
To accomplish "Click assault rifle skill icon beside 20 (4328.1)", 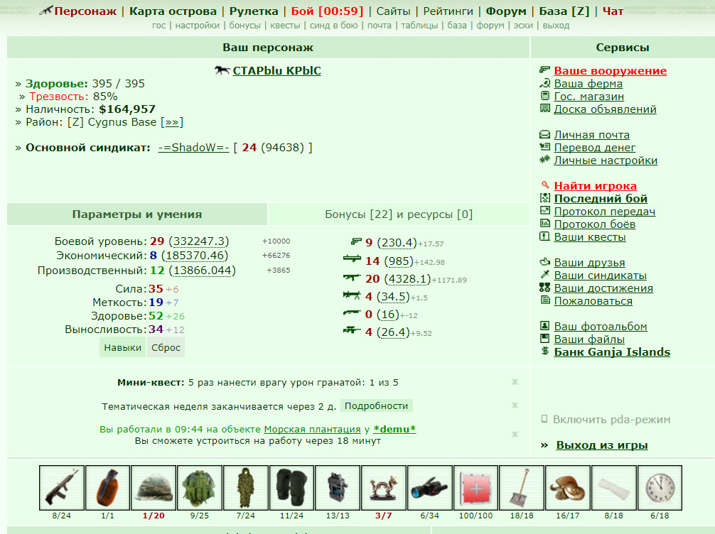I will click(352, 277).
